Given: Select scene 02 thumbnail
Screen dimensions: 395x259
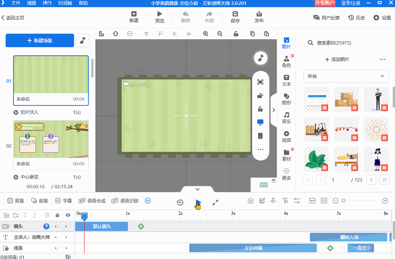Looking at the screenshot, I should click(x=51, y=139).
